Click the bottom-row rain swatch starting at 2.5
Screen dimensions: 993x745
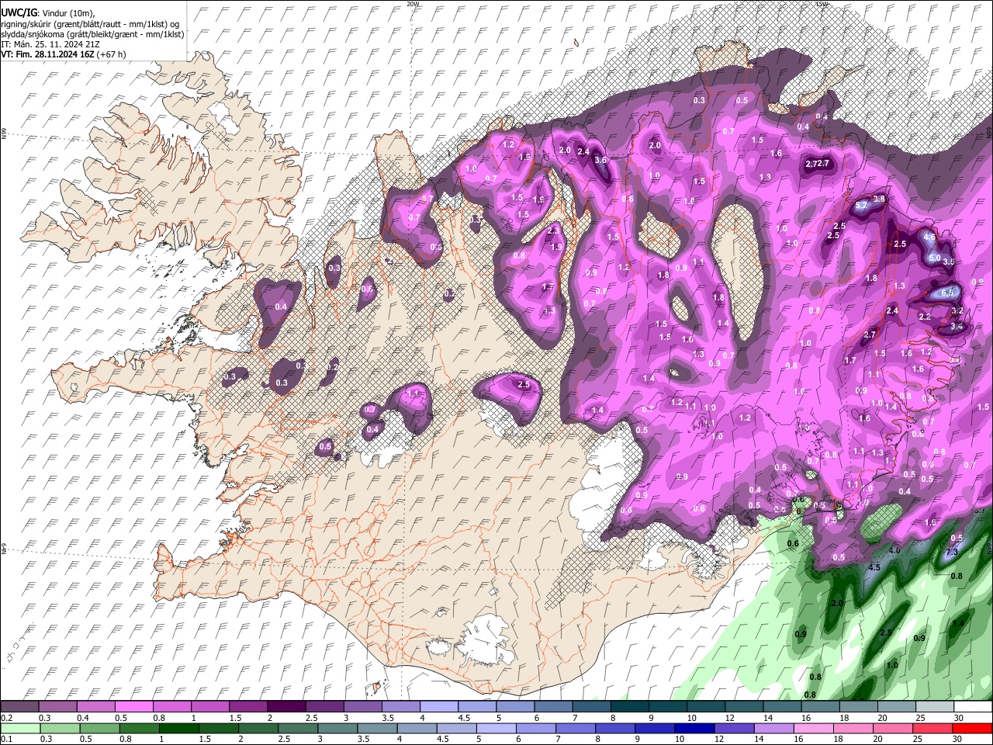coord(298,728)
